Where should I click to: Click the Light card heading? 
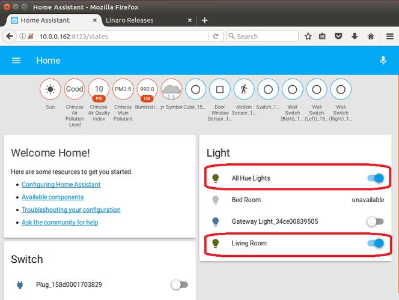coord(218,153)
